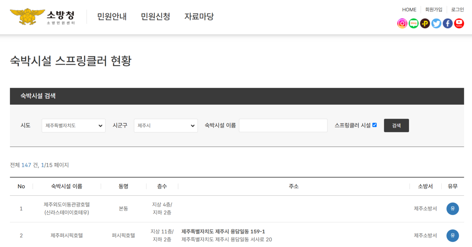
Task: Click the HOME link at top
Action: pos(409,10)
